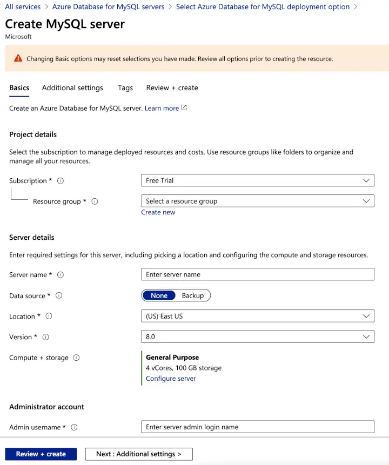Click info icon beside Admin username
389x465 pixels.
(74, 427)
